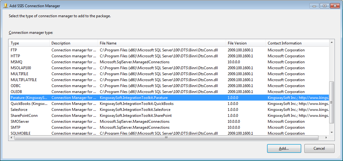Sort by the File Name column header
Image resolution: width=343 pixels, height=161 pixels.
pos(162,43)
